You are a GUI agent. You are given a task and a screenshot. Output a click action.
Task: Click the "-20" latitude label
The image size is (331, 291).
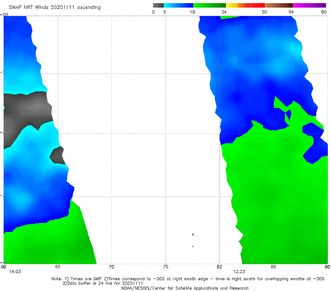pyautogui.click(x=4, y=14)
